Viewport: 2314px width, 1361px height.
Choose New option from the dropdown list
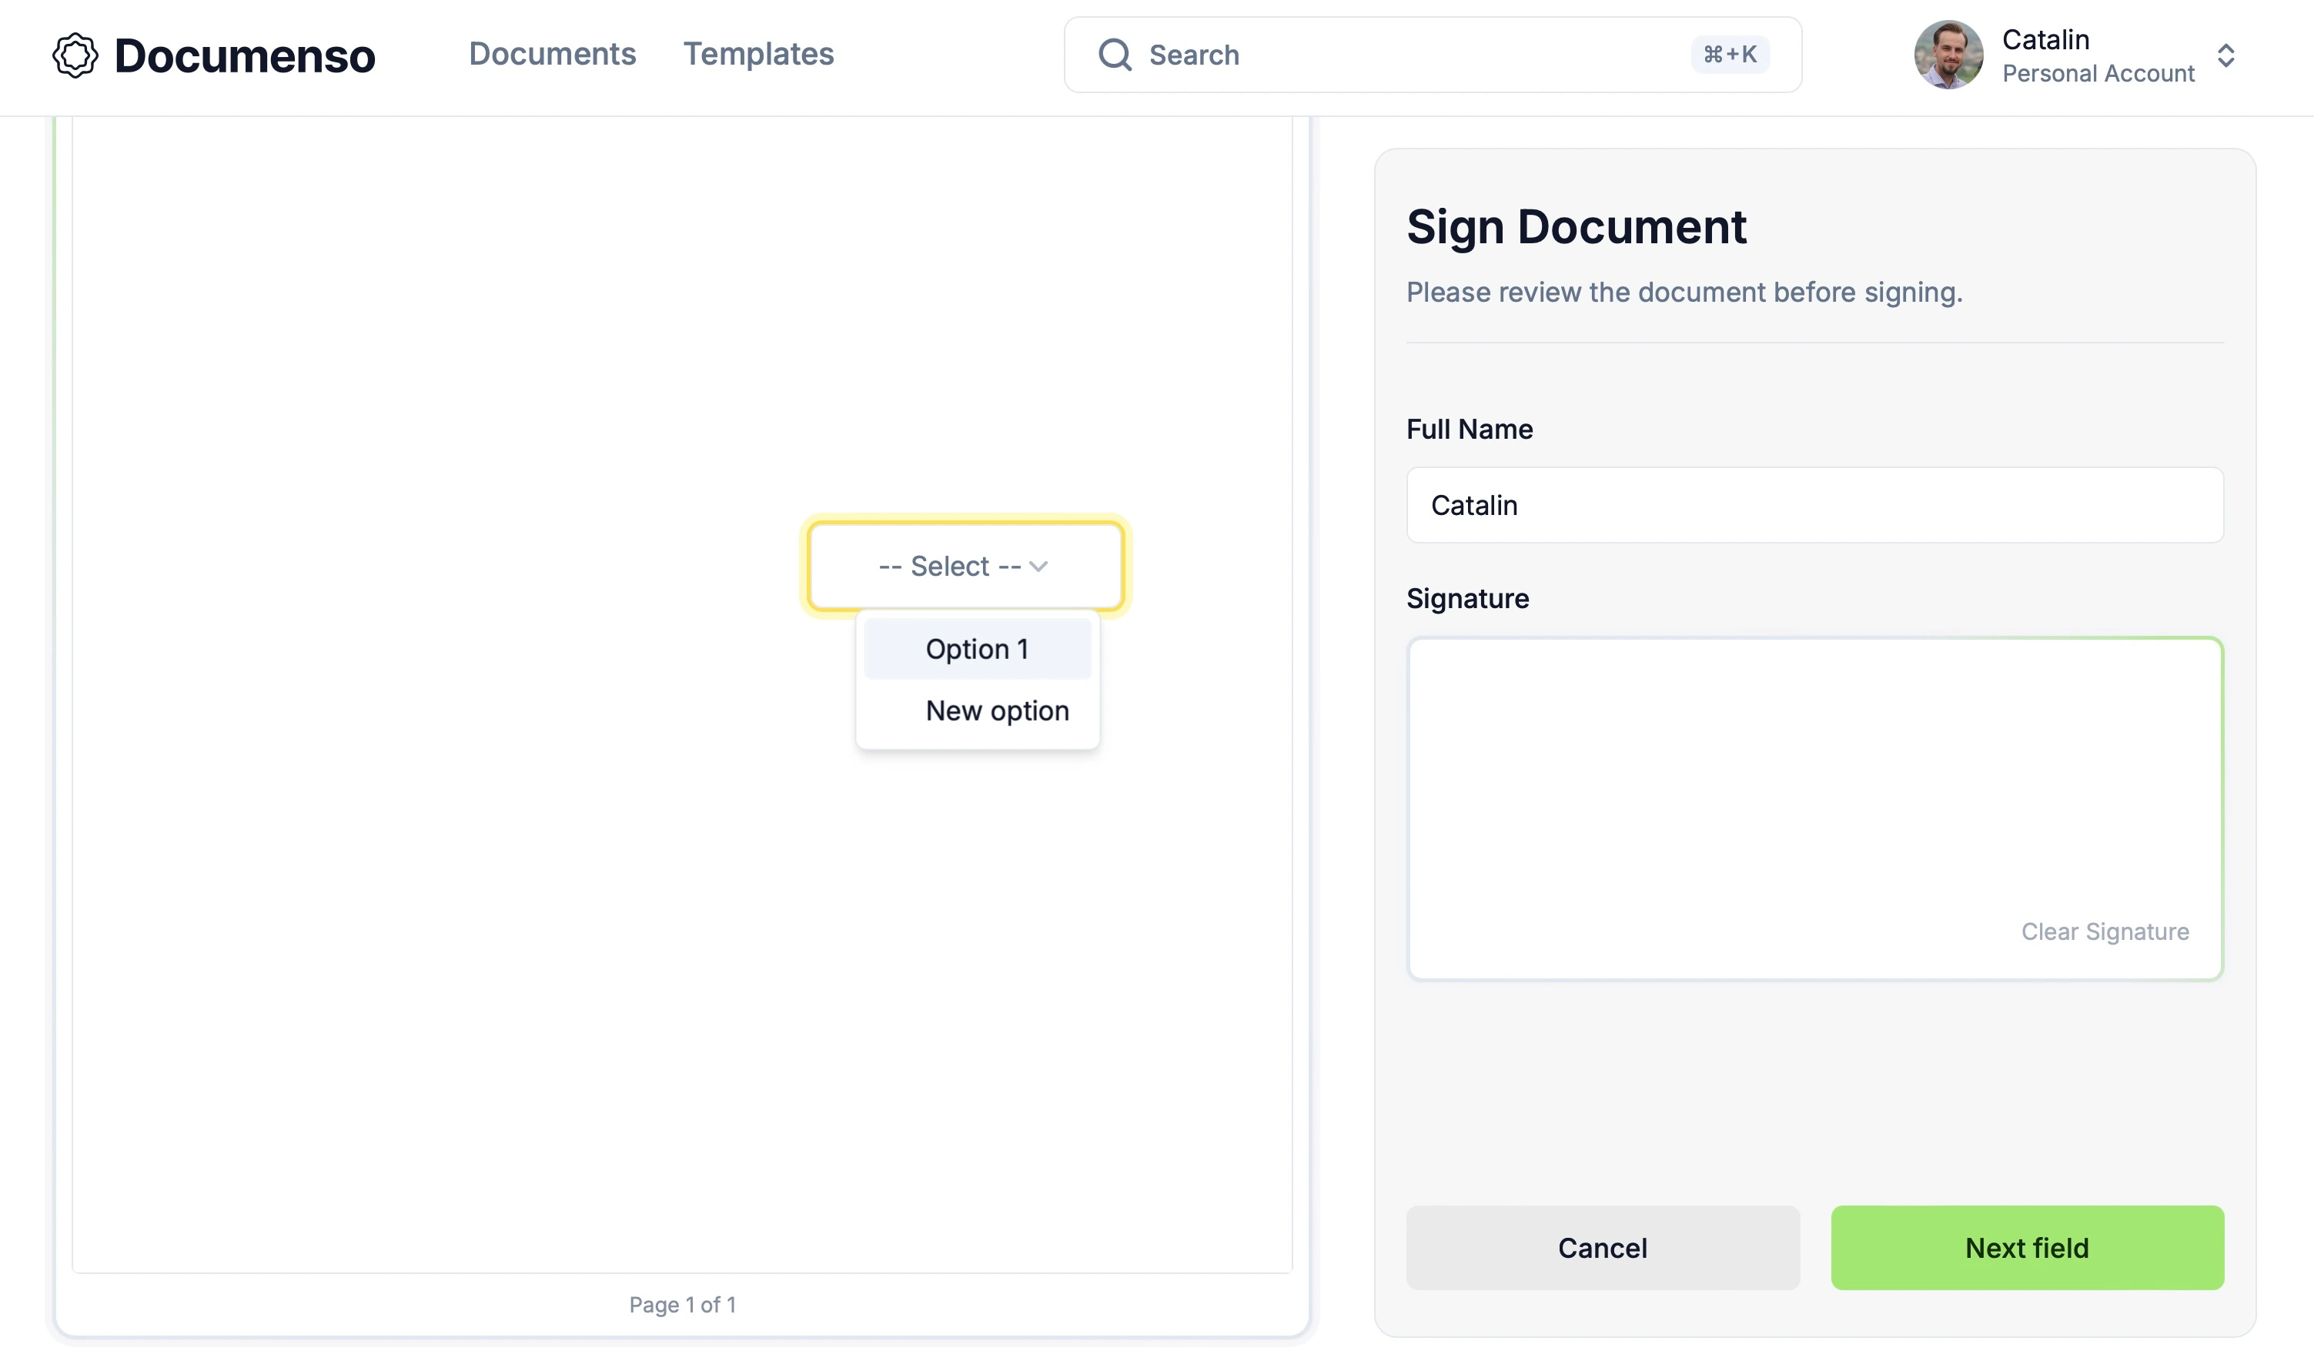(x=997, y=711)
